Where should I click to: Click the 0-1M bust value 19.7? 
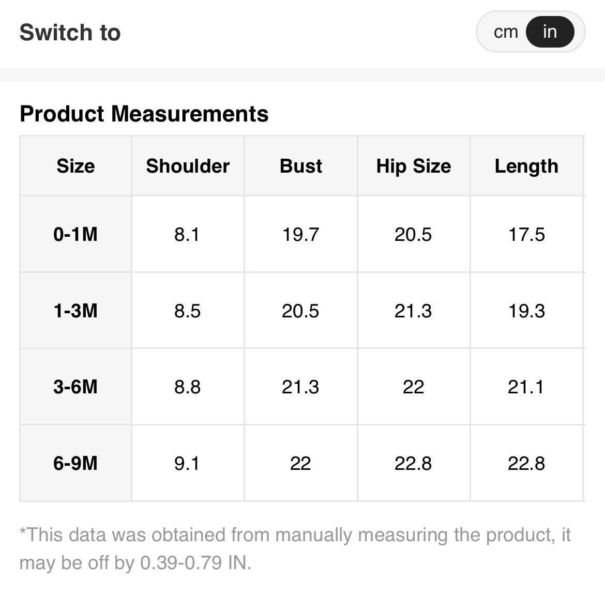point(300,234)
